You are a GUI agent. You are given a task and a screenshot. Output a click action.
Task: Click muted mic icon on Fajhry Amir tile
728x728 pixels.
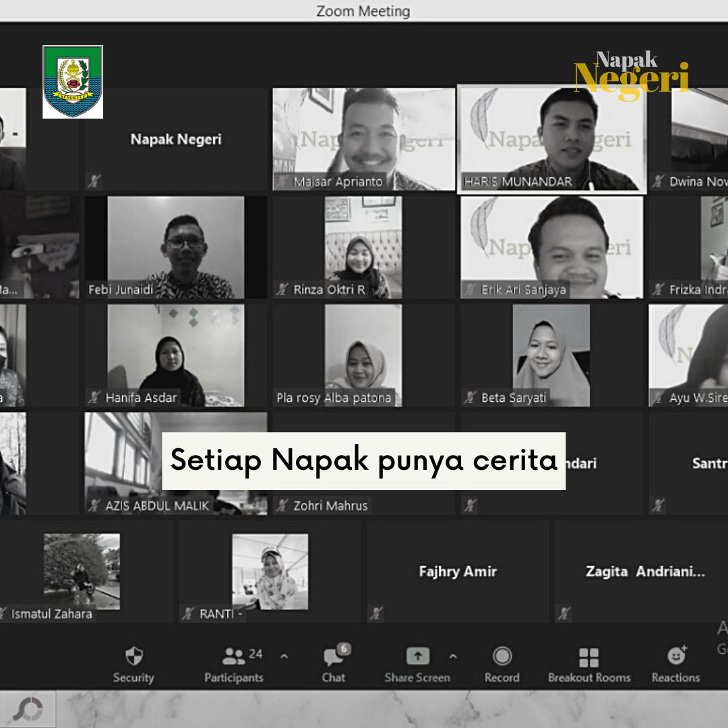pos(376,614)
